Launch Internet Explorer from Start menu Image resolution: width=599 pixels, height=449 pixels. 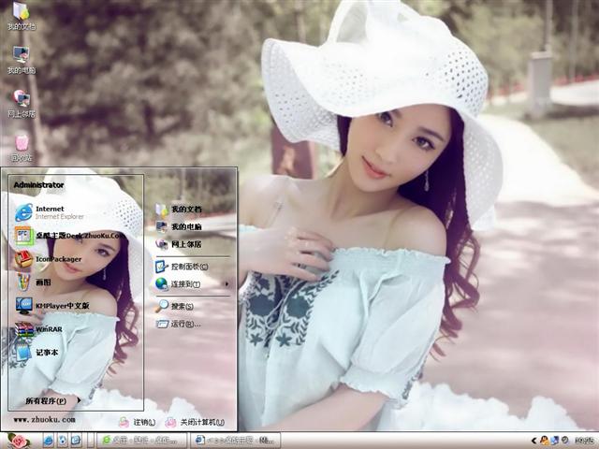point(50,212)
